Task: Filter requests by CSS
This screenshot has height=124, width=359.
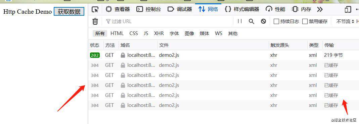Action: point(133,33)
